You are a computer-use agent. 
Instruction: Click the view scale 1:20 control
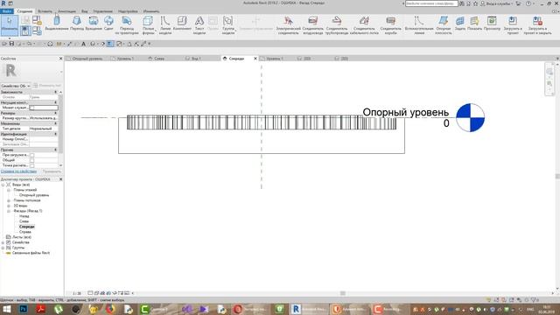(77, 293)
